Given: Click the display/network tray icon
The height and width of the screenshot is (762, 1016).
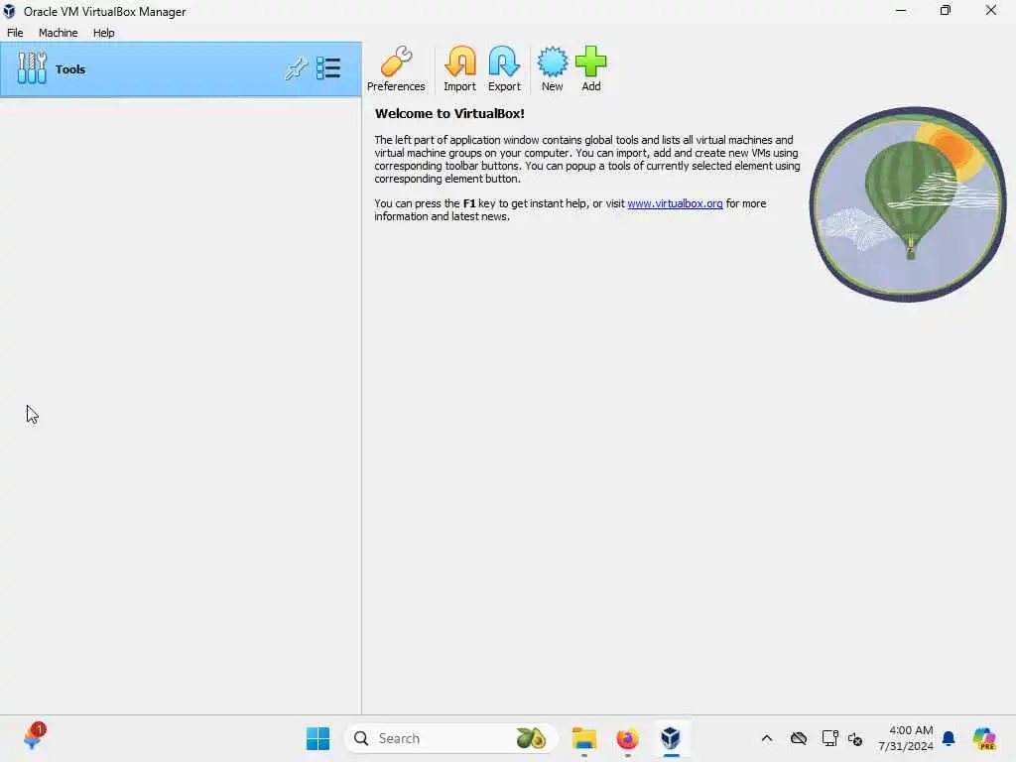Looking at the screenshot, I should click(829, 738).
